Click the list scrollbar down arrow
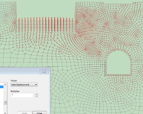Viewport: 143px width, 114px height. [x=5, y=113]
